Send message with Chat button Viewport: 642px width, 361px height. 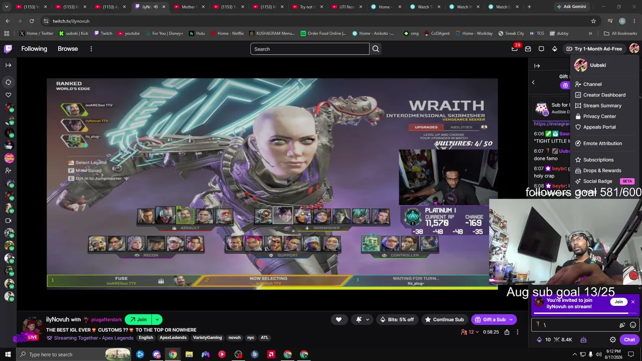(629, 339)
